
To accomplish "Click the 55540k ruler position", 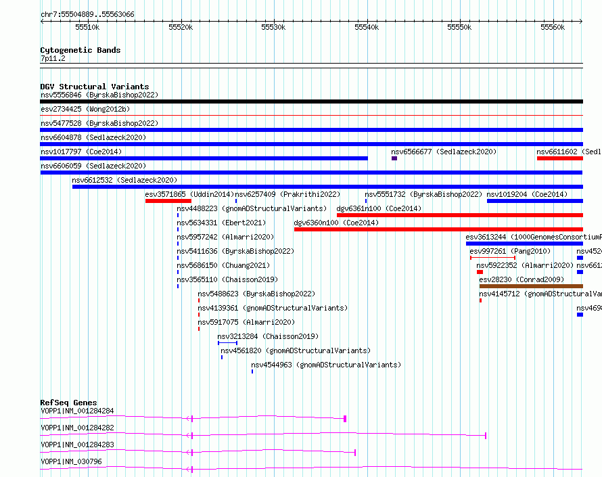I will point(367,27).
